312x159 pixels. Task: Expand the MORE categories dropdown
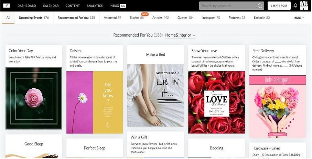pyautogui.click(x=299, y=18)
